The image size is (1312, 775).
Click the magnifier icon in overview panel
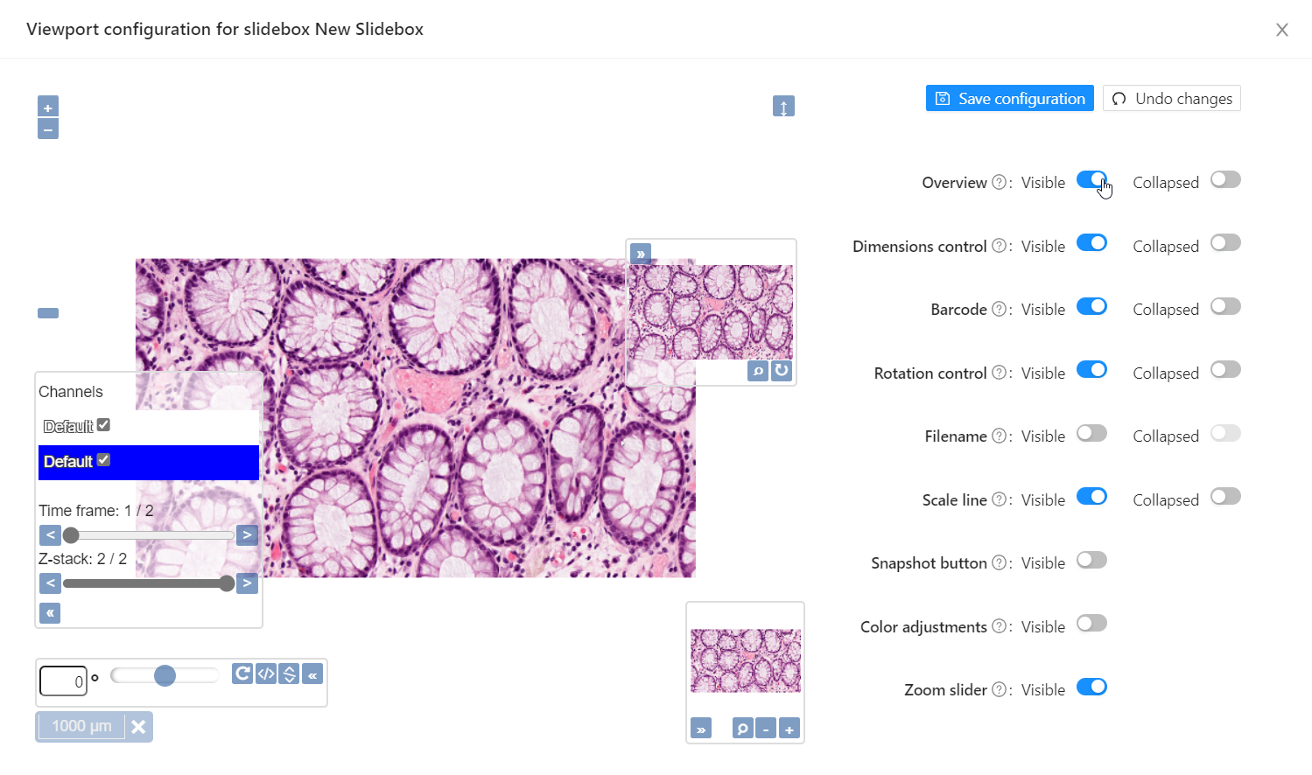[x=742, y=729]
